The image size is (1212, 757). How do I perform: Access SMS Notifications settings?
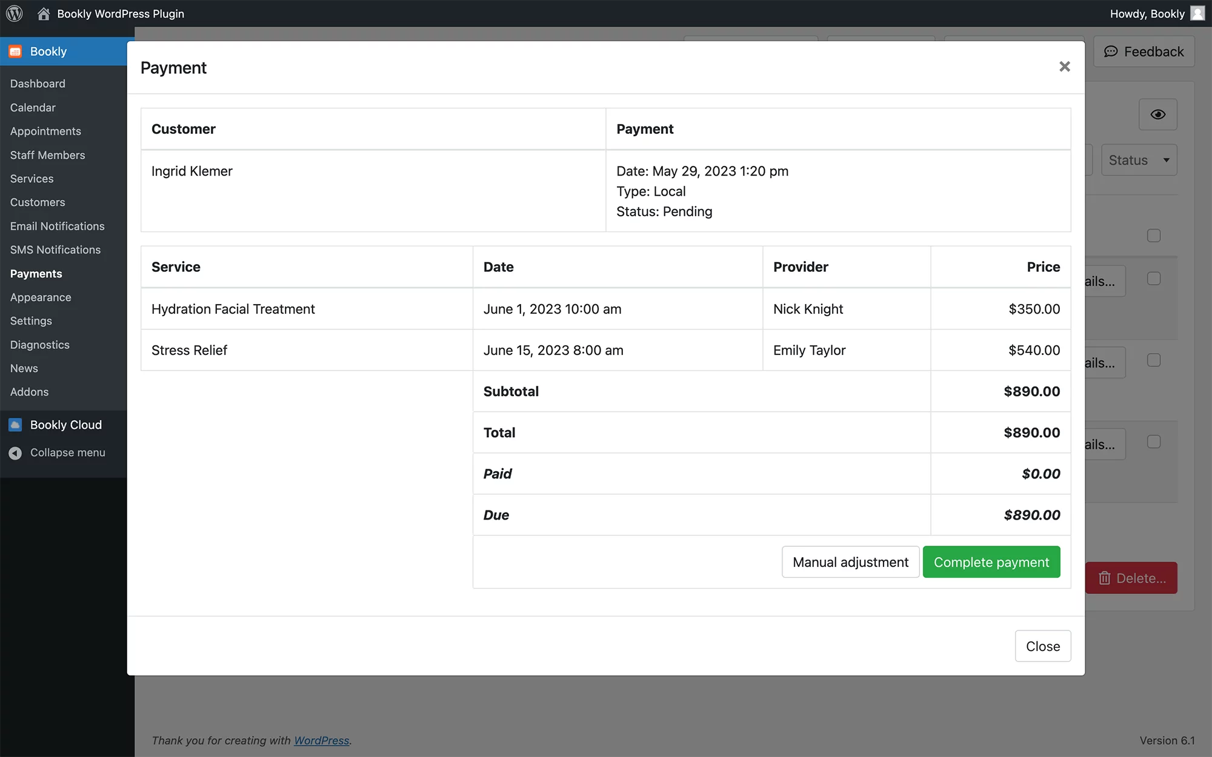pos(55,250)
